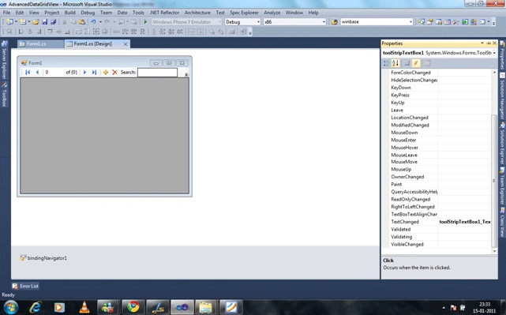The width and height of the screenshot is (506, 315).
Task: Open Solution Explorer toolbar icon
Action: (x=421, y=22)
